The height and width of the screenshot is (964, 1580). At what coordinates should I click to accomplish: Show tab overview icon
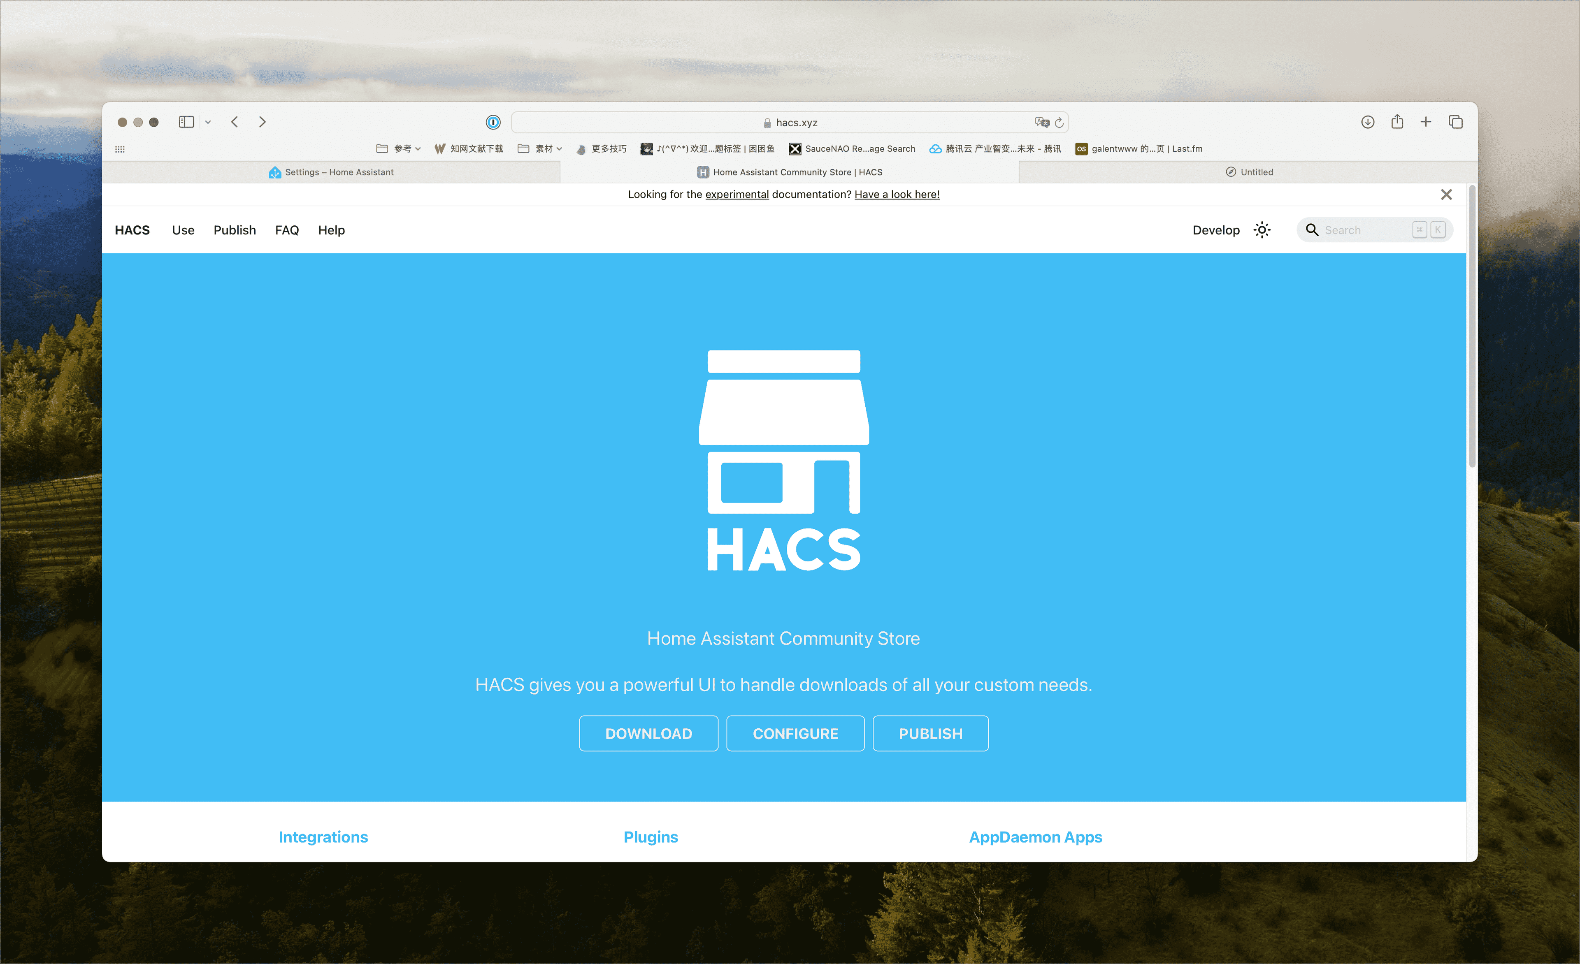[x=1455, y=122]
